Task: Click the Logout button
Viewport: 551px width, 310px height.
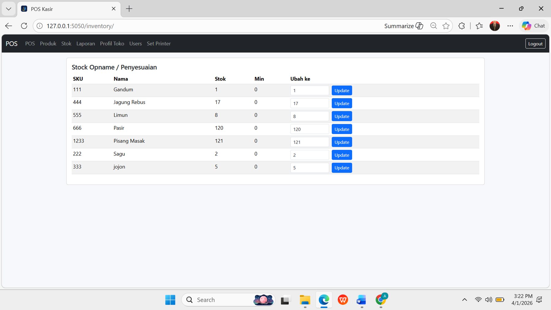Action: (535, 43)
